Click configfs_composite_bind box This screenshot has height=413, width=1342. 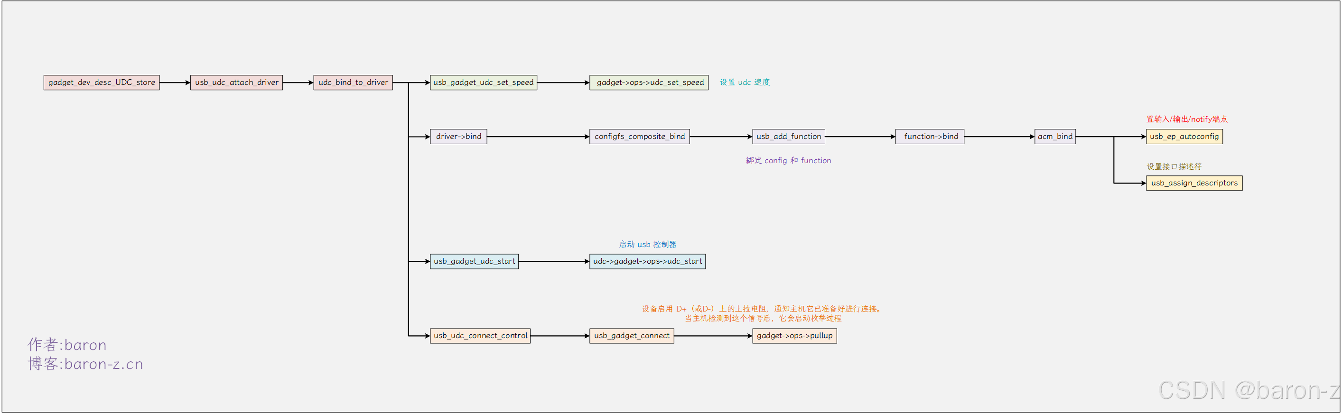[640, 137]
